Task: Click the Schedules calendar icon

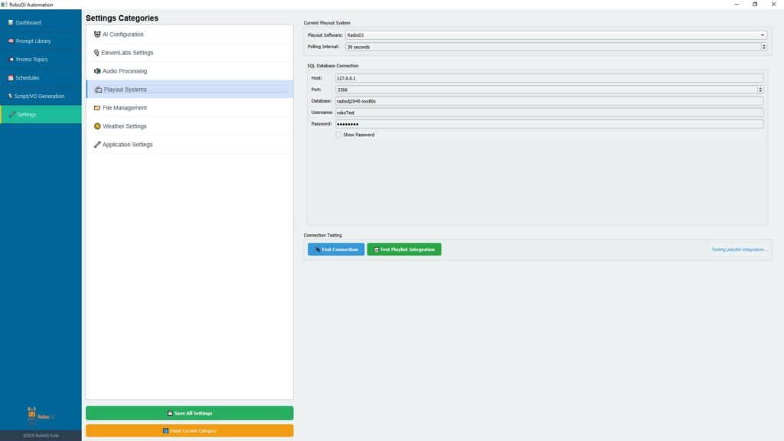Action: pos(11,78)
